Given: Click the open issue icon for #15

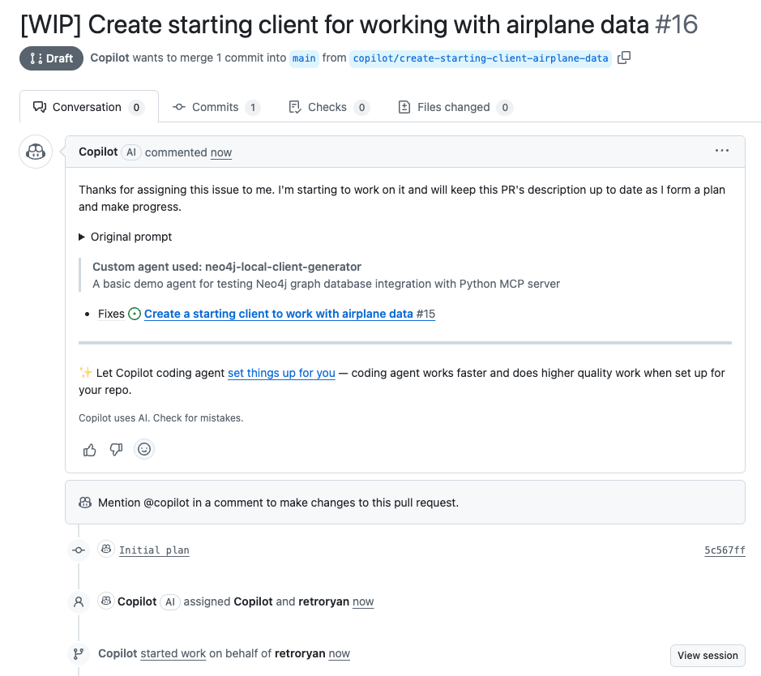Looking at the screenshot, I should tap(135, 314).
